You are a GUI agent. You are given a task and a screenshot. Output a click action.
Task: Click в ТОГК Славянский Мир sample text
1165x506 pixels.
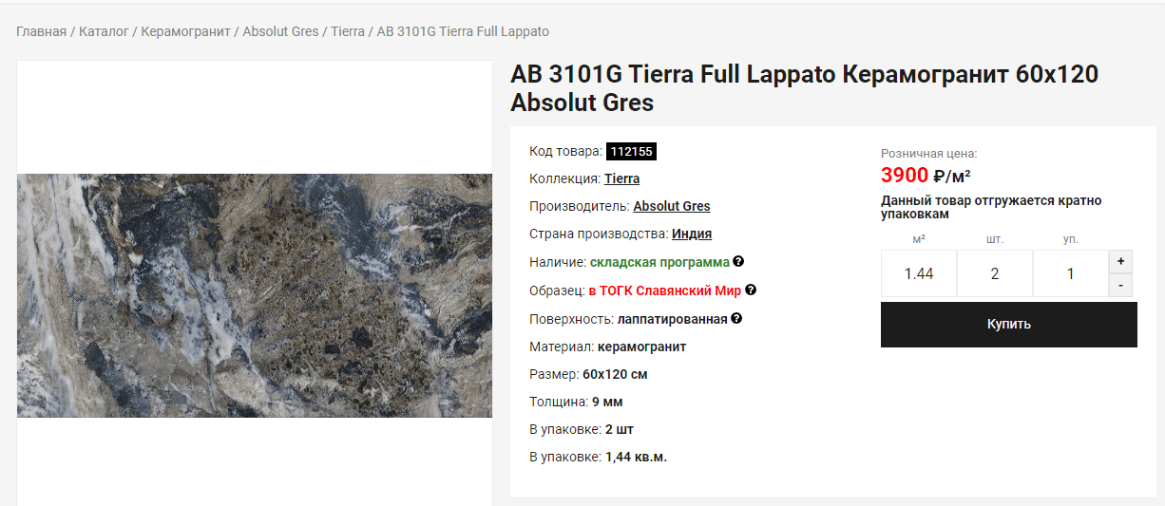click(665, 290)
